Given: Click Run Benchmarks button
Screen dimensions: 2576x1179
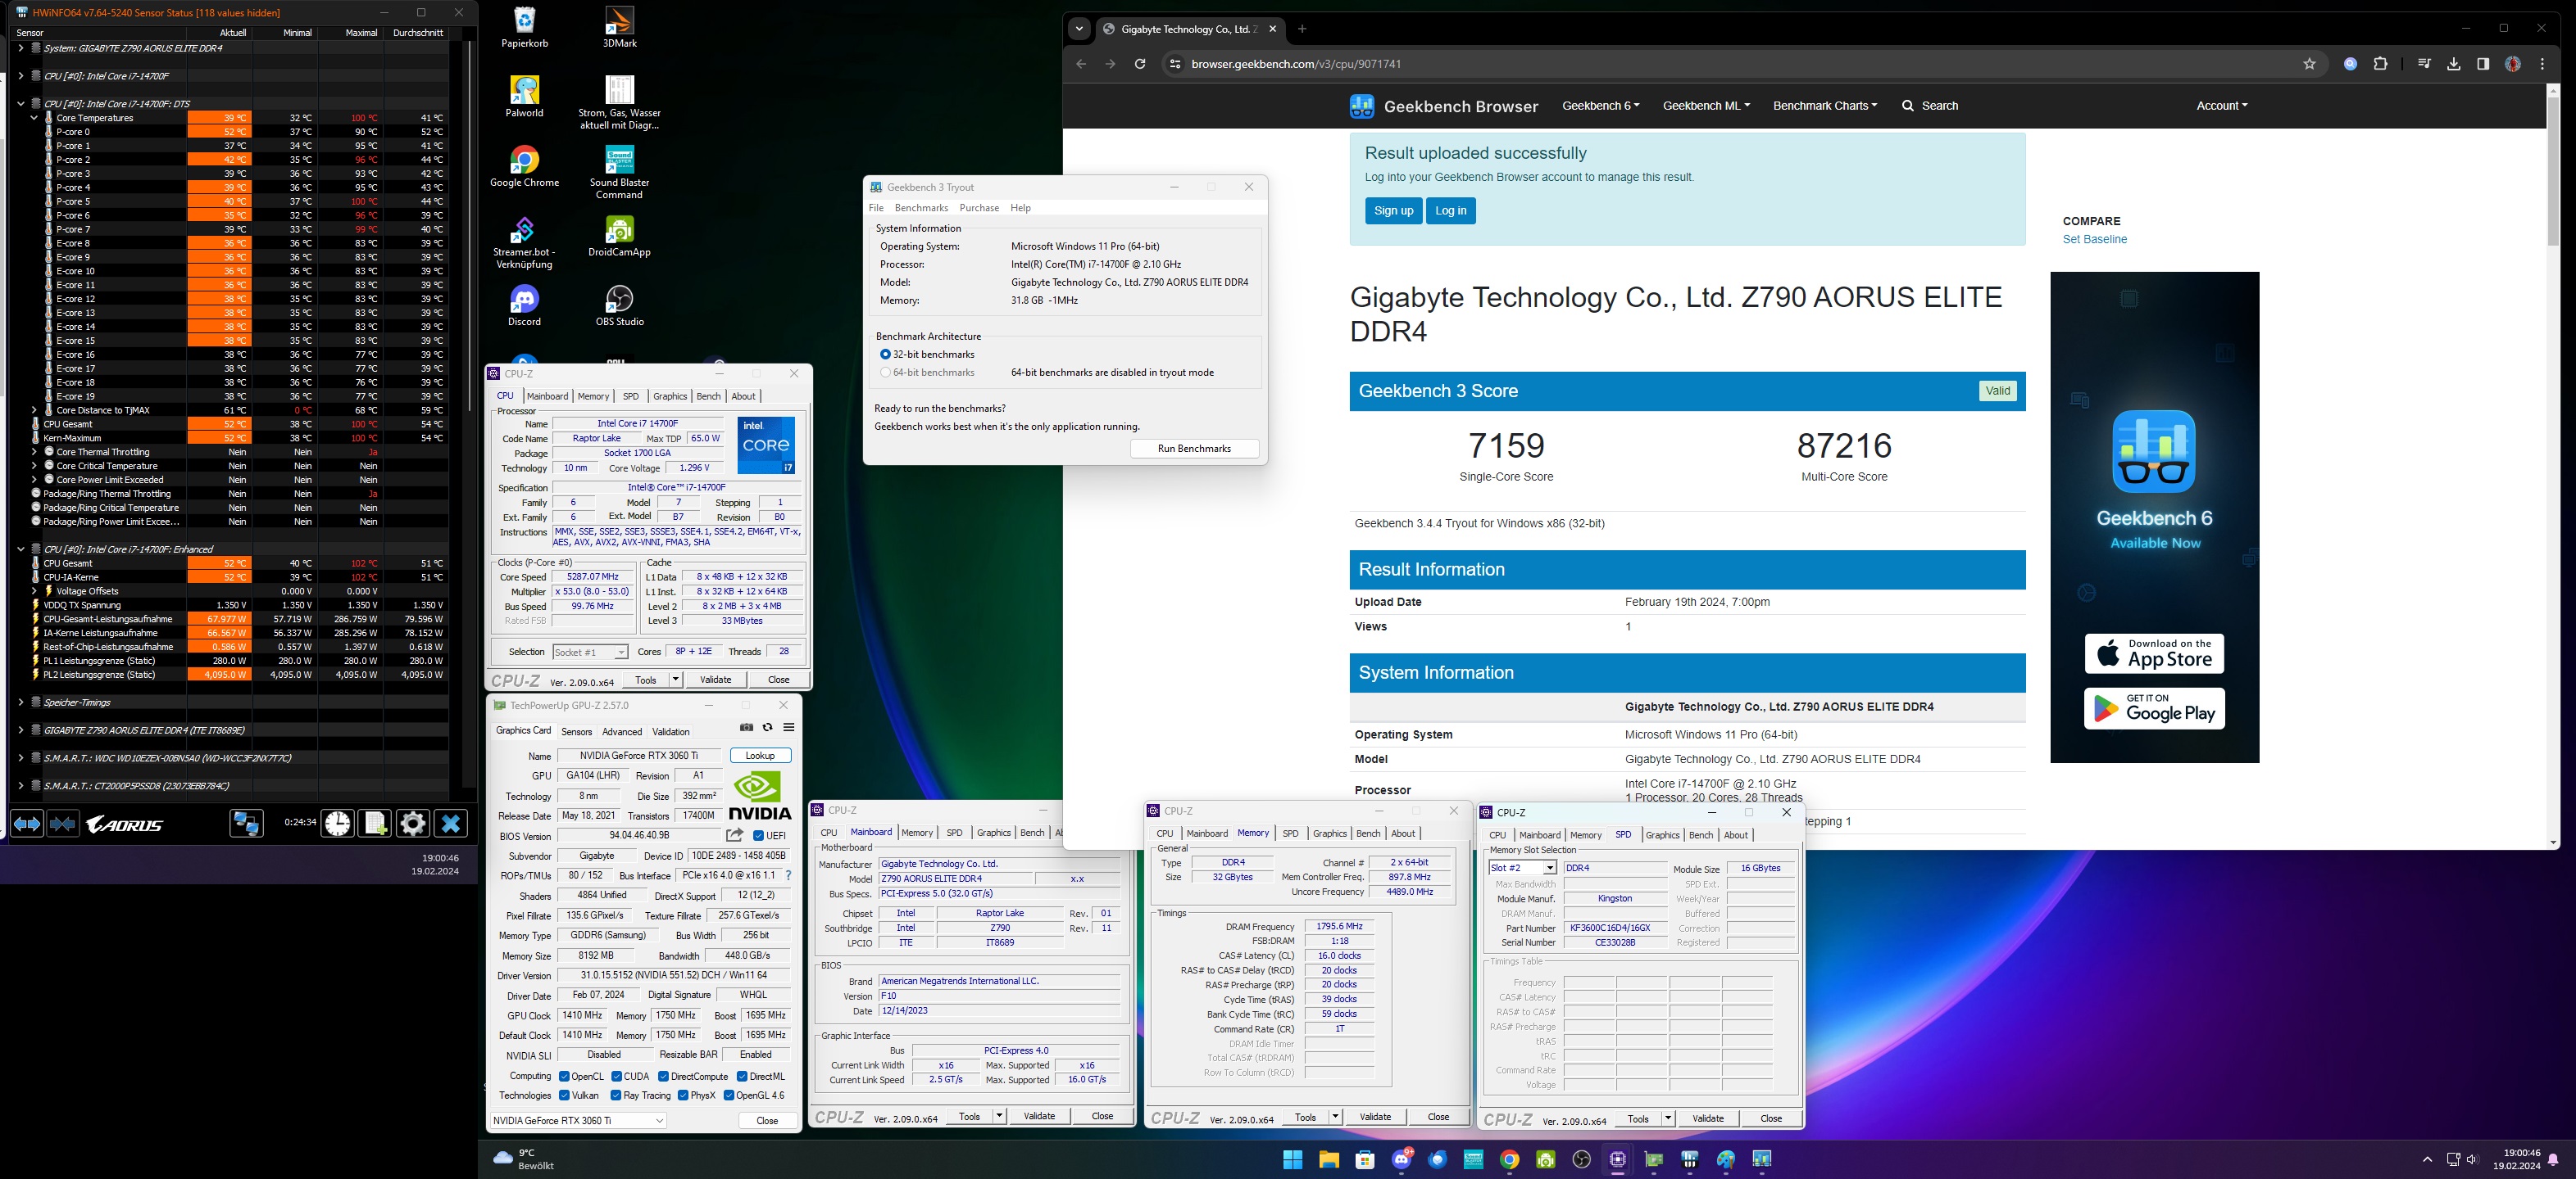Looking at the screenshot, I should pos(1194,449).
